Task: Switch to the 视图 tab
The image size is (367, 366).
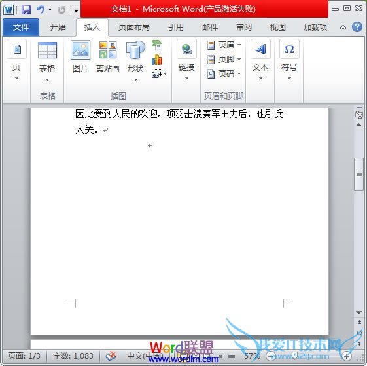Action: pos(278,27)
